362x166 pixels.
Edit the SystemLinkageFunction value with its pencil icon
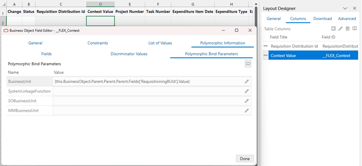tap(246, 91)
